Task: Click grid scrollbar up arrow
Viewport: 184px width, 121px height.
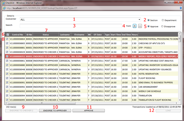Action: (x=179, y=34)
